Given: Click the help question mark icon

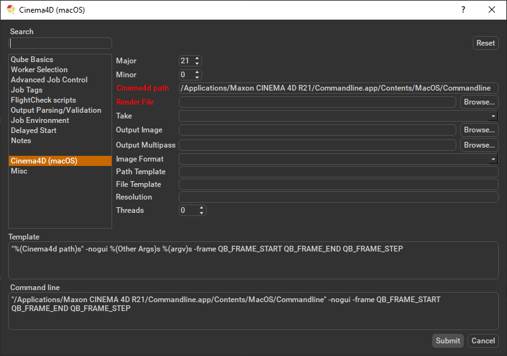Looking at the screenshot, I should 463,10.
